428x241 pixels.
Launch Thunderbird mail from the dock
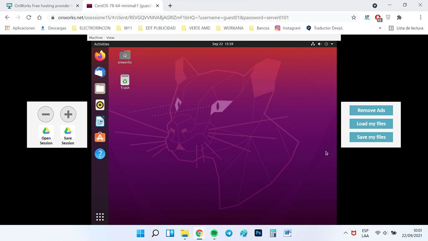click(x=100, y=72)
